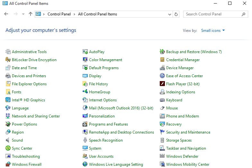Open the Troubleshooting link

[x=26, y=156]
